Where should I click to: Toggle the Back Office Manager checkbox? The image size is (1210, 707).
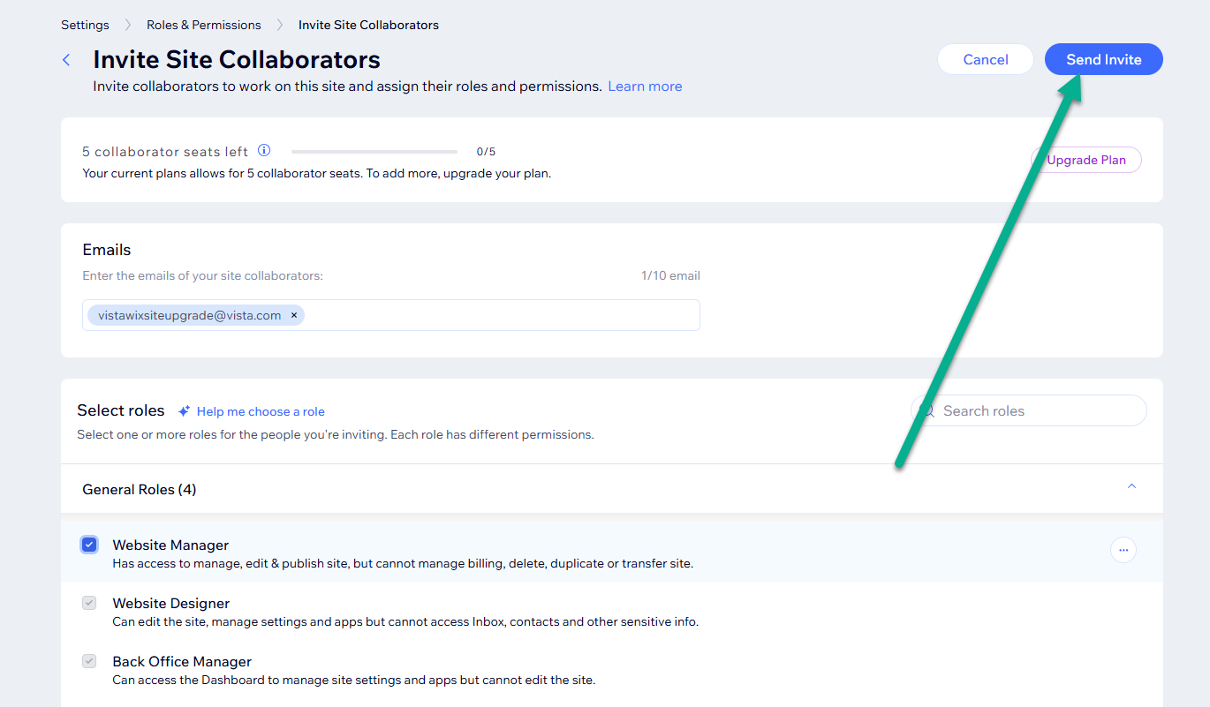point(89,661)
